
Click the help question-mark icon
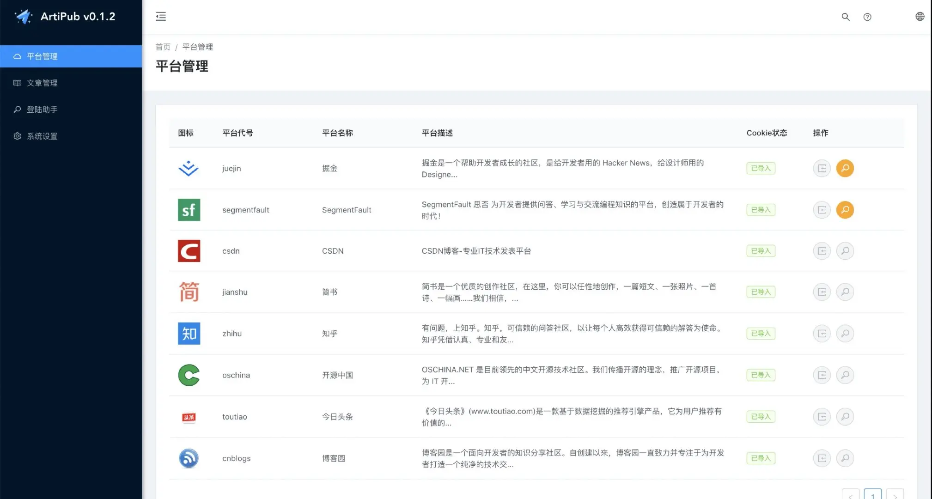pyautogui.click(x=867, y=17)
